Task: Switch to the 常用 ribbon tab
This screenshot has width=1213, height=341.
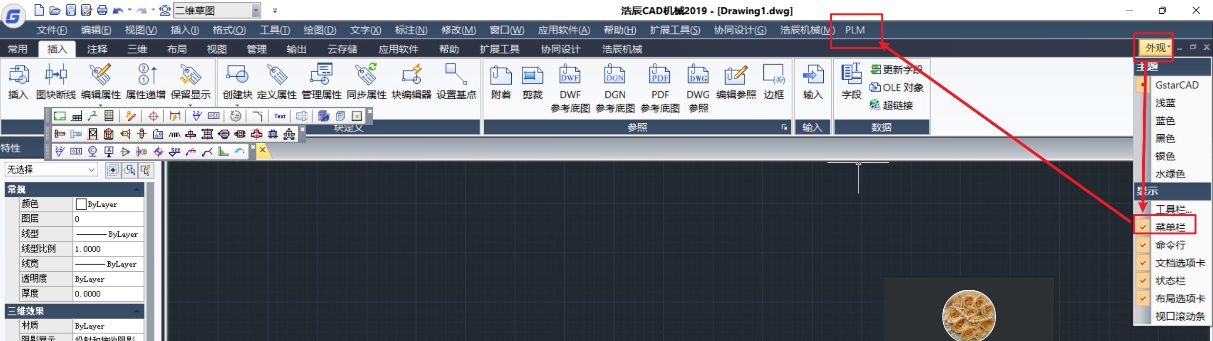Action: pyautogui.click(x=18, y=49)
